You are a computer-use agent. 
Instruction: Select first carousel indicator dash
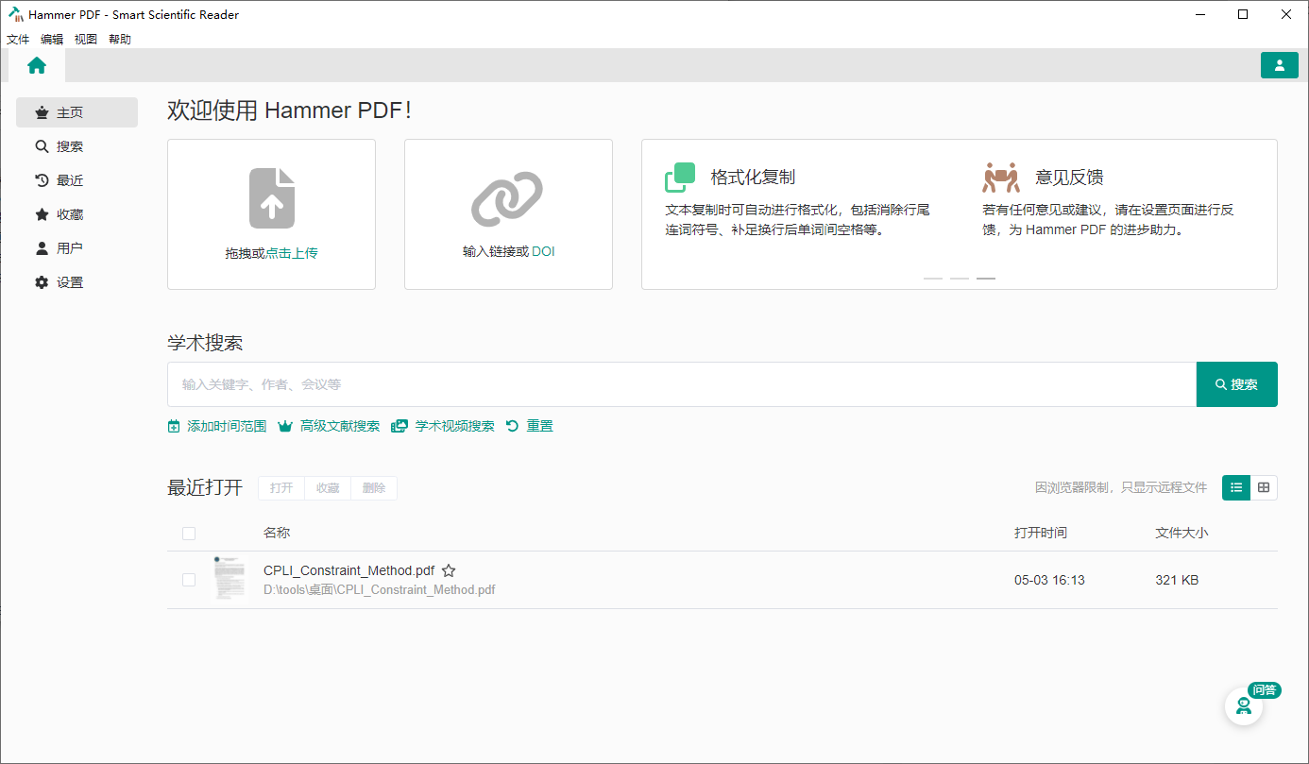click(933, 279)
